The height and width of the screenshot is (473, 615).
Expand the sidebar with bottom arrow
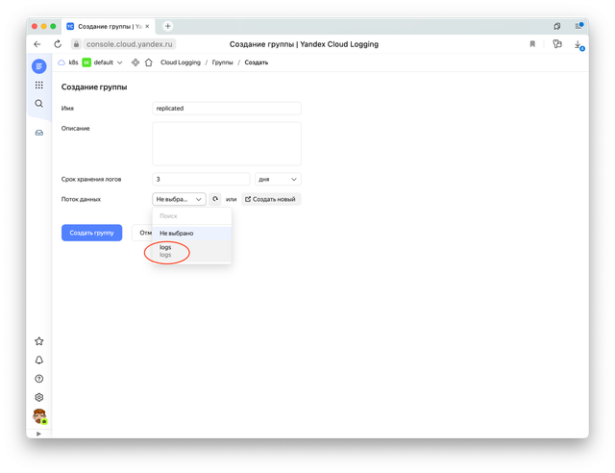click(38, 434)
